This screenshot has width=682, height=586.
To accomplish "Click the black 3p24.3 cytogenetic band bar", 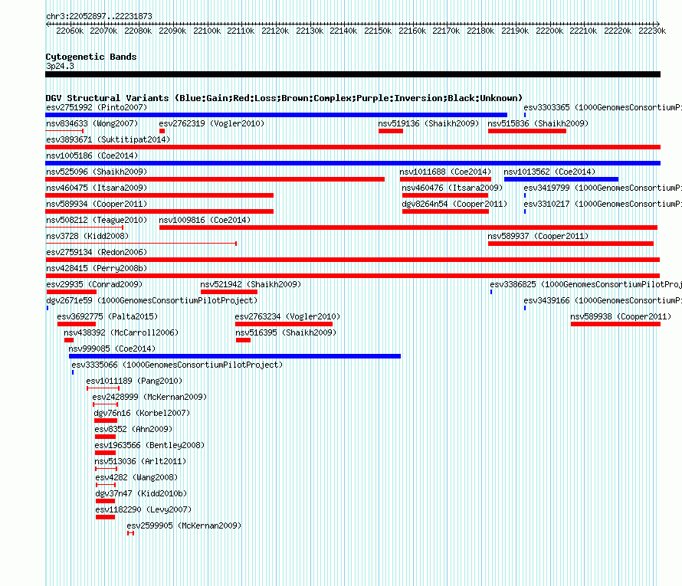I will pyautogui.click(x=352, y=74).
